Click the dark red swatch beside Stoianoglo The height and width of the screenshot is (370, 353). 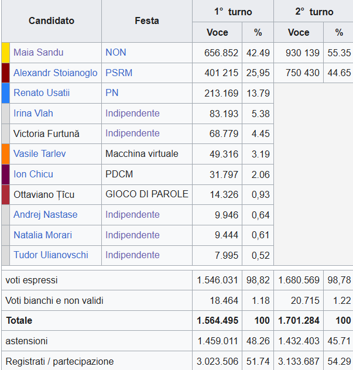(6, 73)
